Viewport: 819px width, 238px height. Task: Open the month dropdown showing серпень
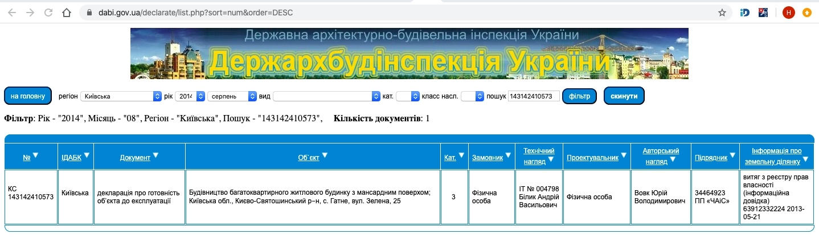click(x=232, y=97)
